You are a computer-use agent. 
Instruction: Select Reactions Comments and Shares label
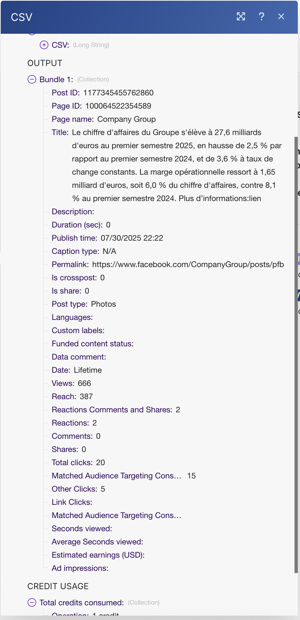[112, 410]
